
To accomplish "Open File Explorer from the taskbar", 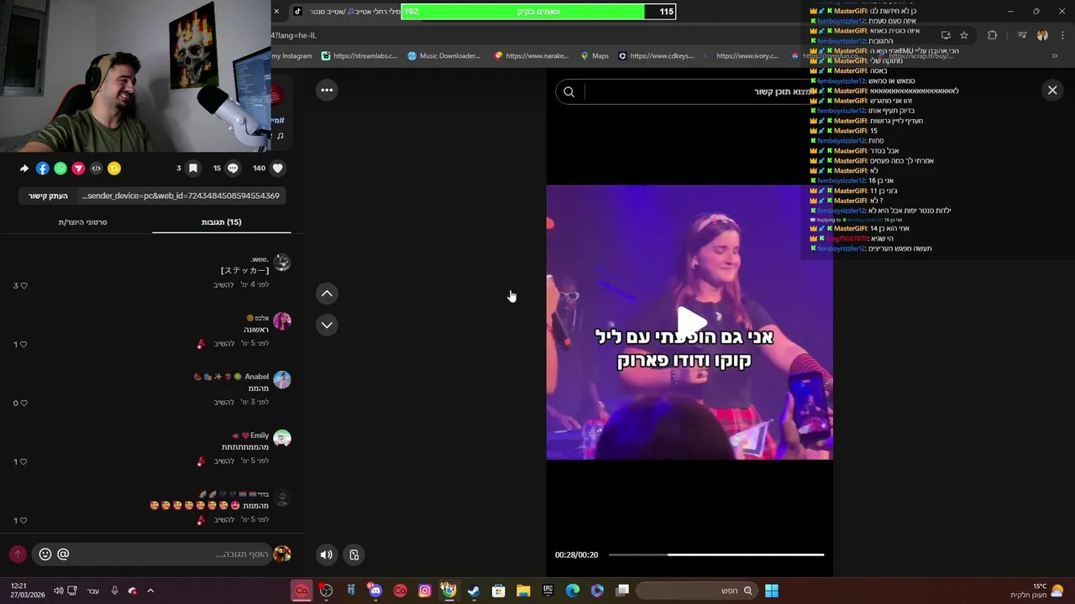I will tap(523, 591).
